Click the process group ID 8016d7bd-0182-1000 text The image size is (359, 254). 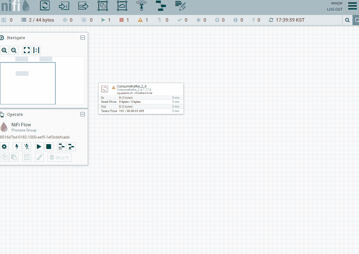[35, 137]
